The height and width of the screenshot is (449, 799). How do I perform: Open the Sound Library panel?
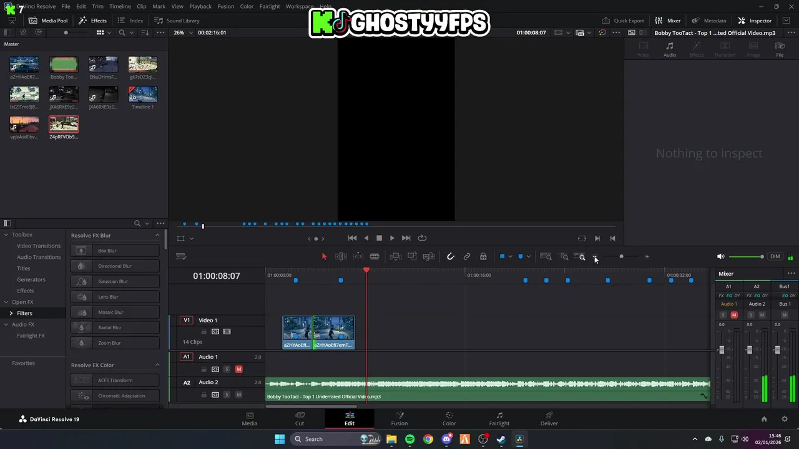[177, 21]
